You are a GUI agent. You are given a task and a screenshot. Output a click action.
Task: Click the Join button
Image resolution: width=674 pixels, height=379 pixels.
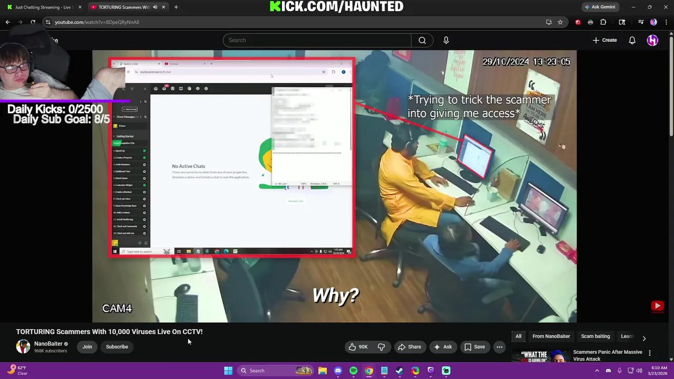(87, 347)
